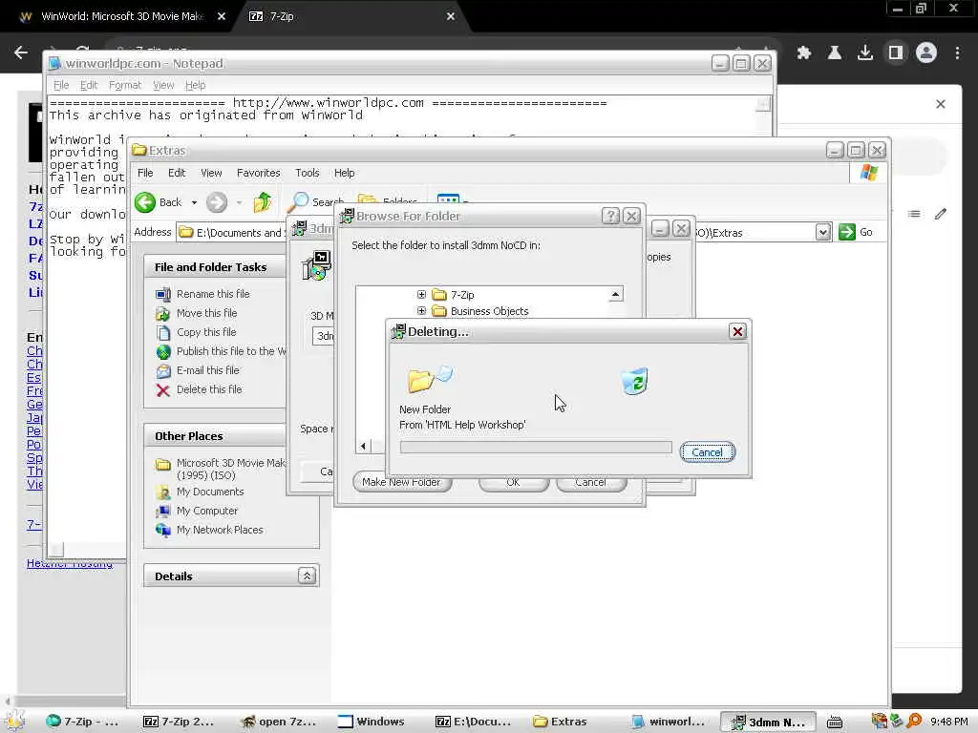This screenshot has width=978, height=733.
Task: Click the green Go arrow button
Action: click(846, 232)
